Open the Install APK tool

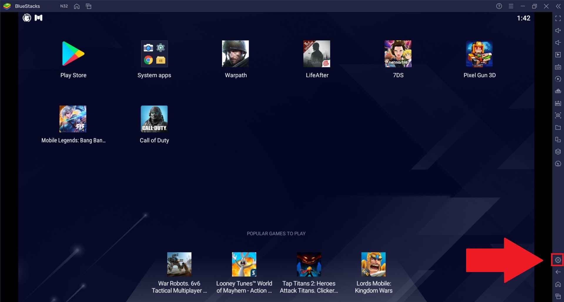click(x=558, y=103)
